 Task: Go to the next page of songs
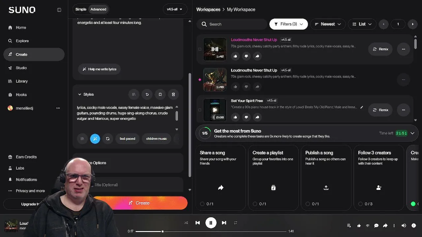click(412, 24)
